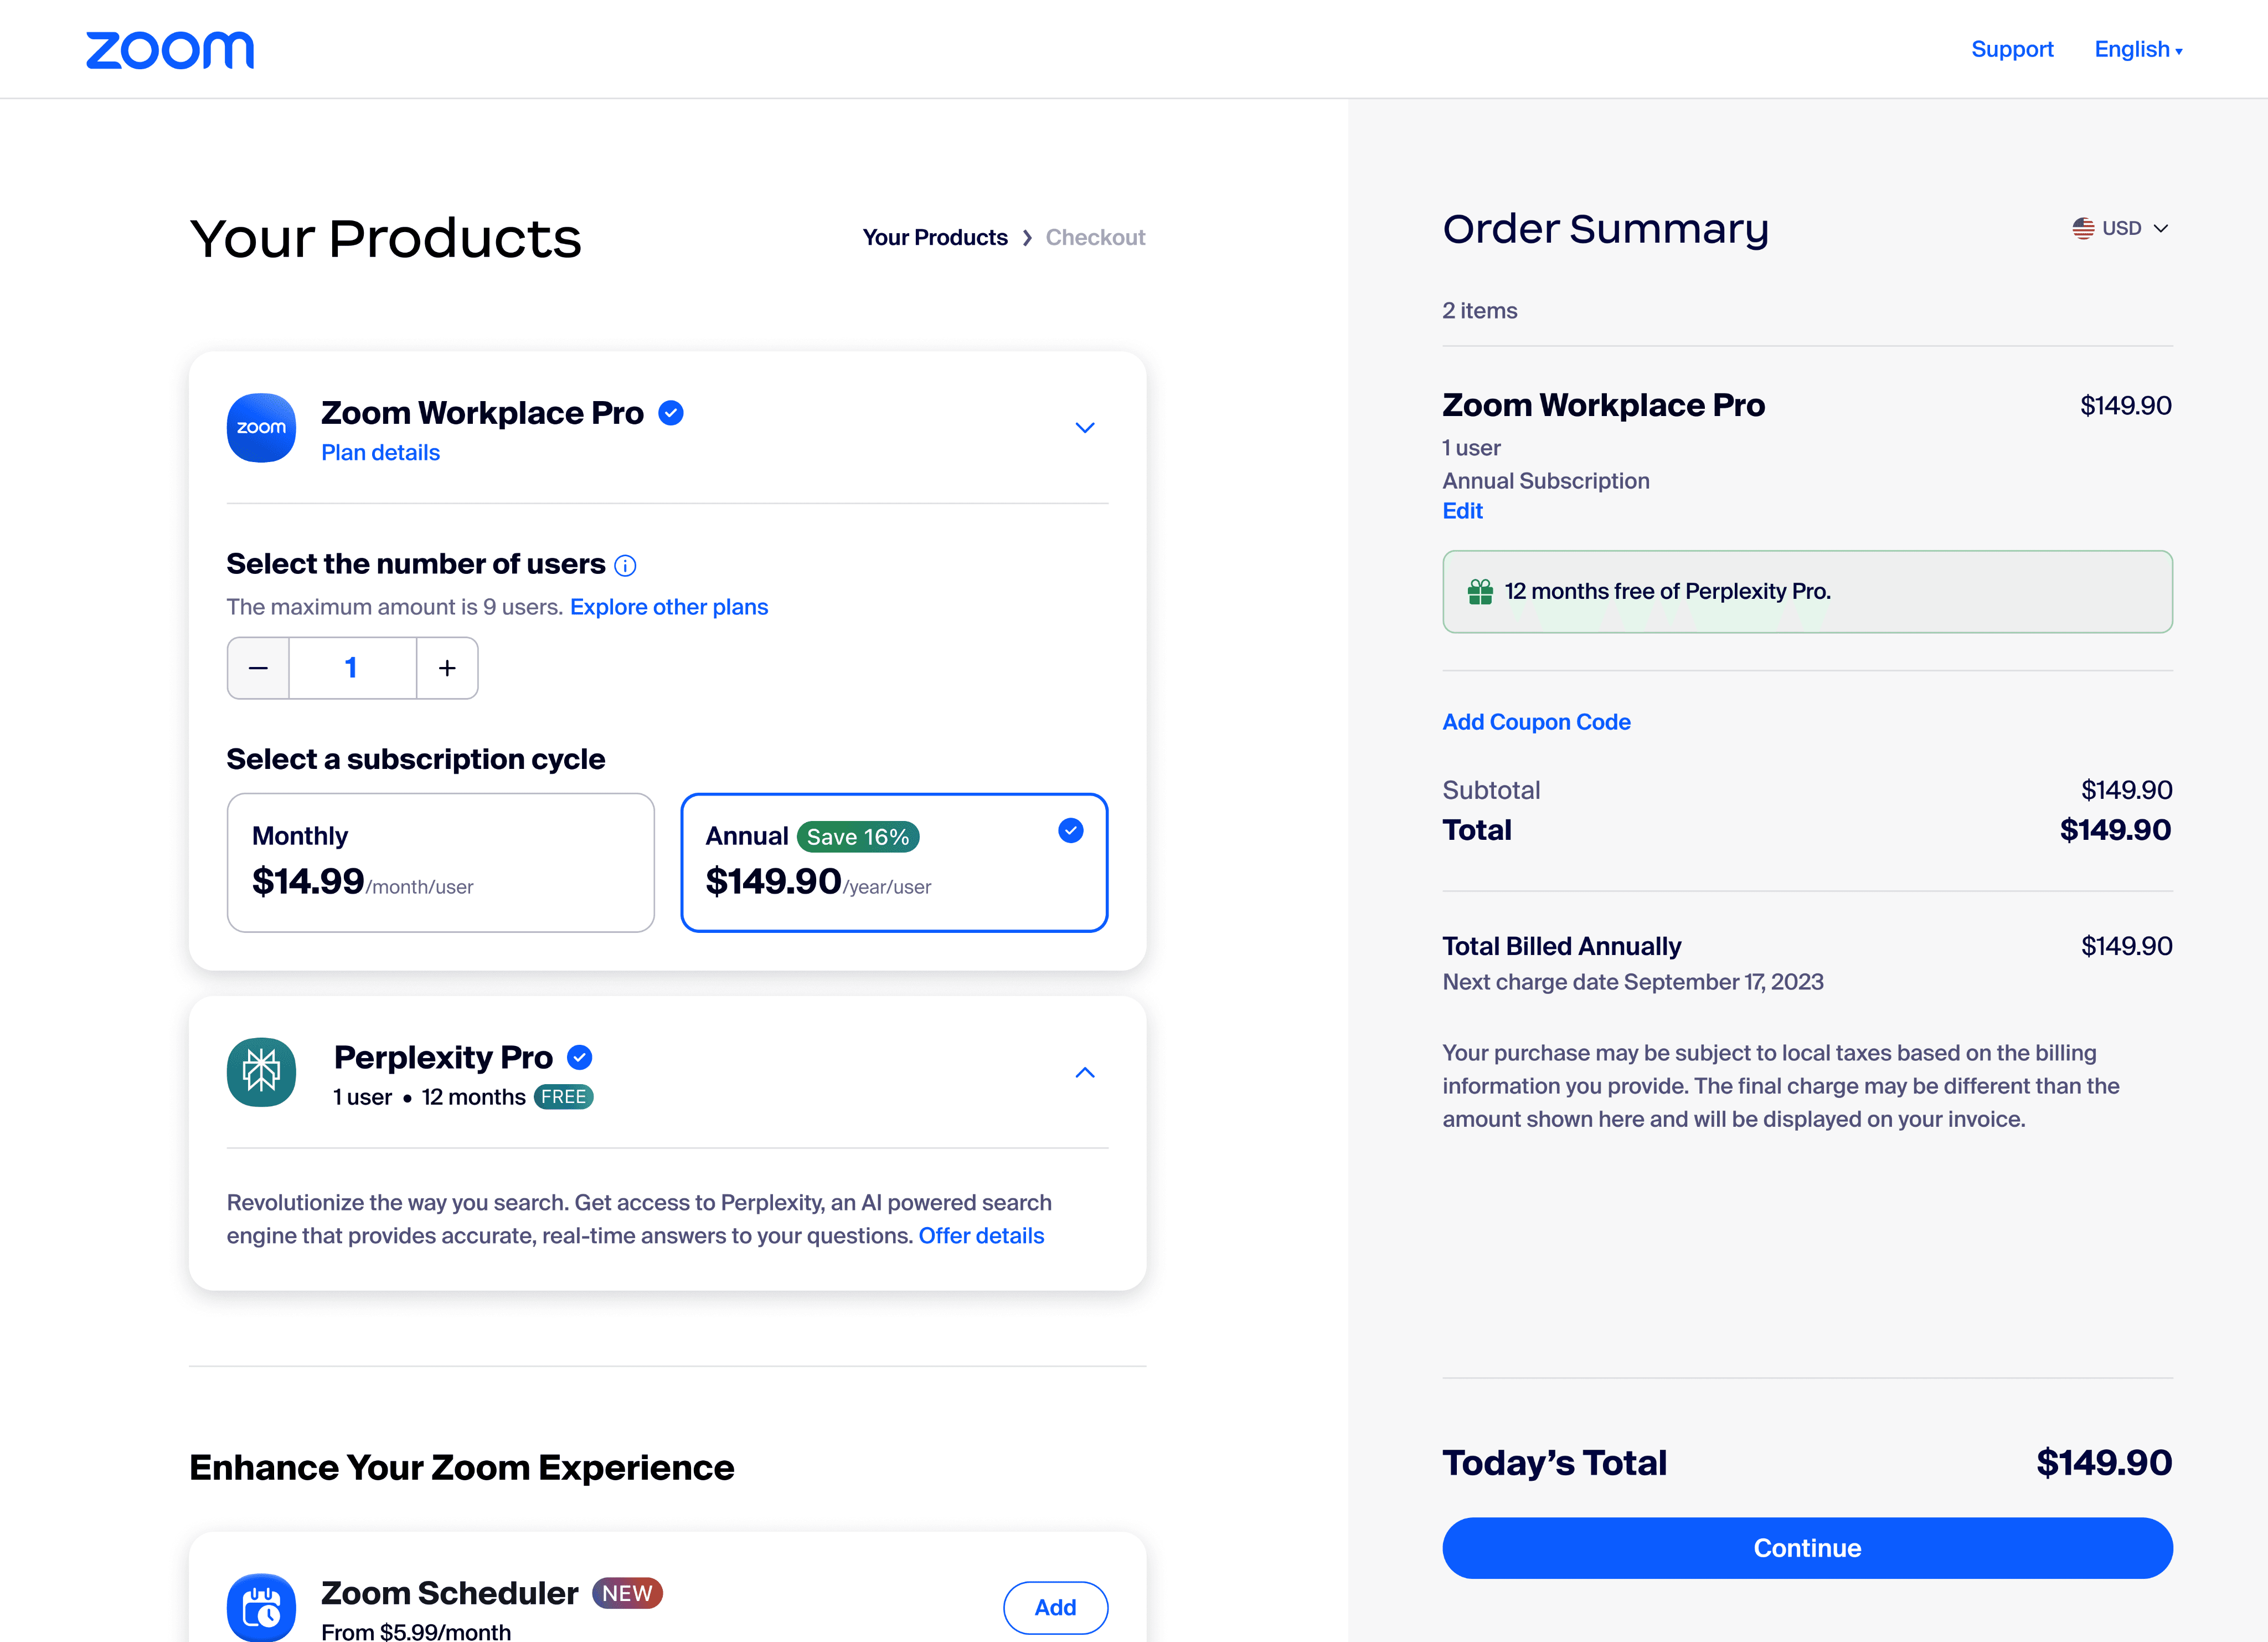Image resolution: width=2268 pixels, height=1642 pixels.
Task: Go to Checkout breadcrumb step
Action: [1095, 238]
